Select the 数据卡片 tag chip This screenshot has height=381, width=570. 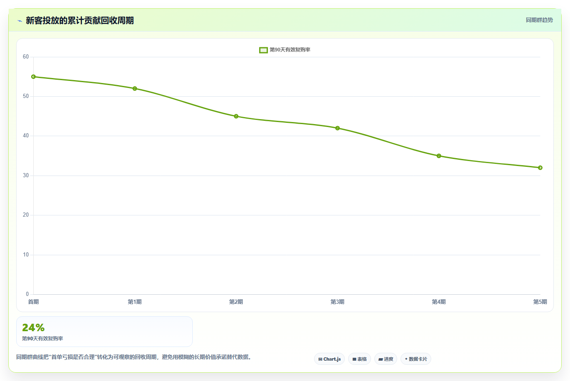click(416, 359)
